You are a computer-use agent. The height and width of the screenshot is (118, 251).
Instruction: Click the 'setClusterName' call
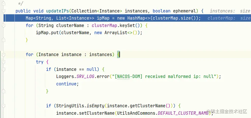click(x=97, y=113)
